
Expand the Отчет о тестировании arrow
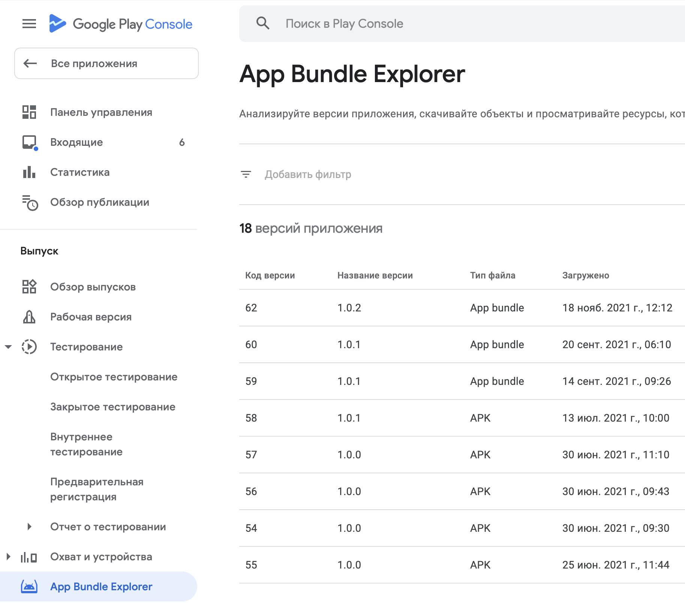[x=29, y=527]
